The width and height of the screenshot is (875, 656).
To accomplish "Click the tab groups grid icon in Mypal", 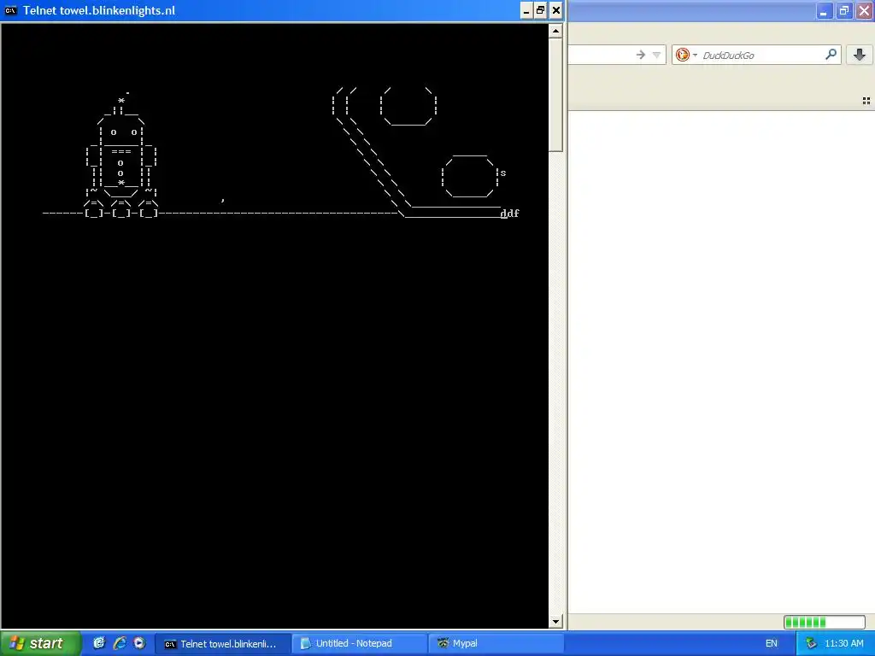I will [x=866, y=101].
